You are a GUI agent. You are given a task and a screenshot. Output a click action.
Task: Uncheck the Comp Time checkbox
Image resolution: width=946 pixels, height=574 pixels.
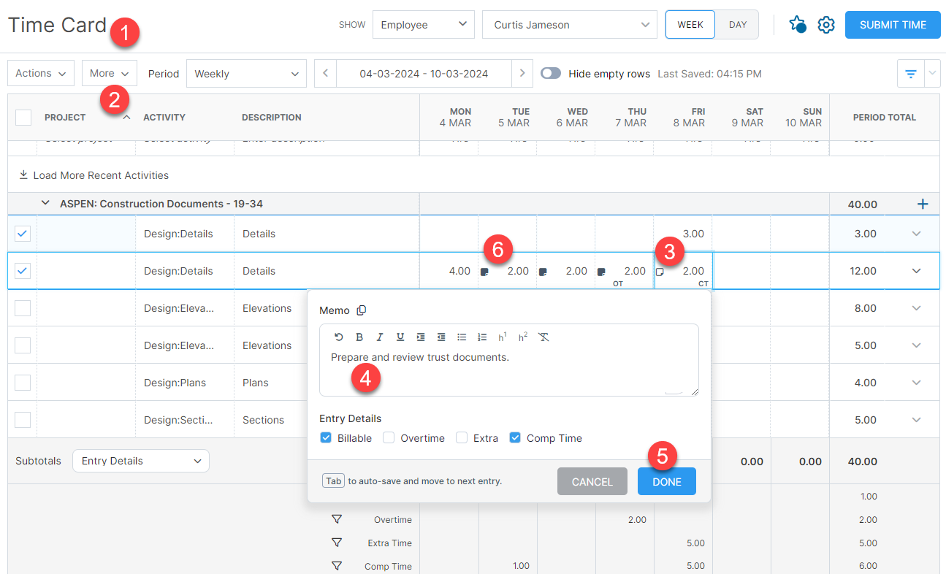(x=515, y=437)
